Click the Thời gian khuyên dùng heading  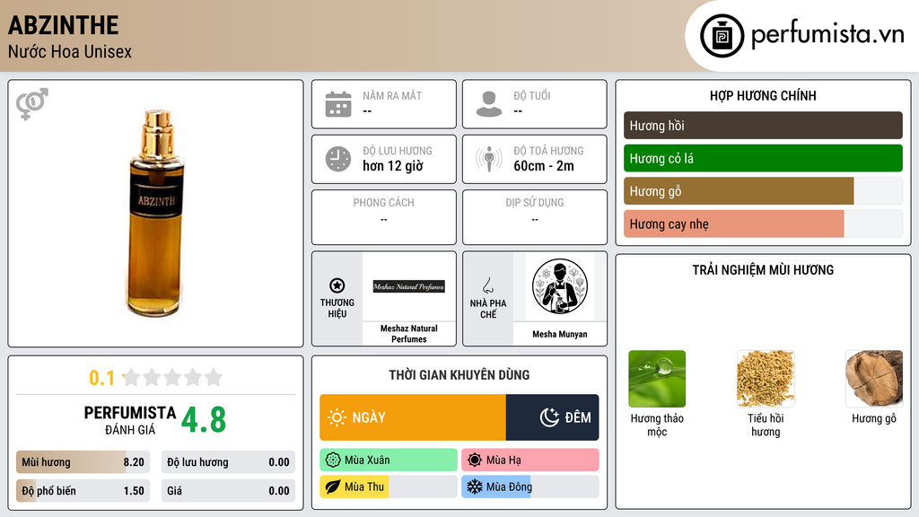(459, 375)
